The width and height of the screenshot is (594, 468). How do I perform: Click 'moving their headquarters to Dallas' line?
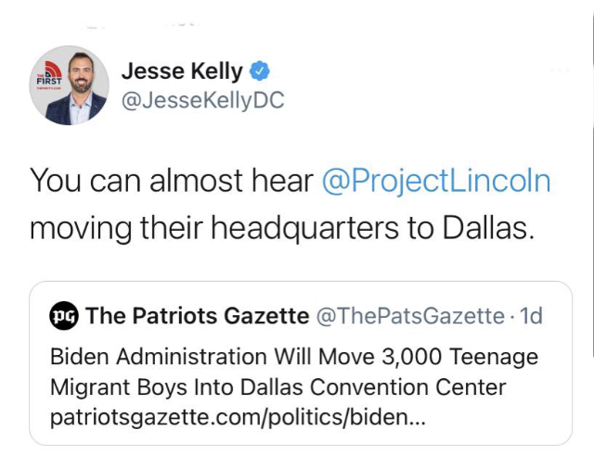point(282,228)
